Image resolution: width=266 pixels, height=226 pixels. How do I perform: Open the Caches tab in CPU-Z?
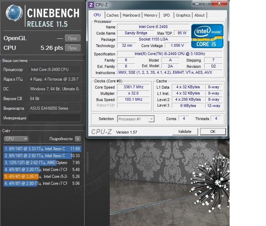pyautogui.click(x=113, y=15)
